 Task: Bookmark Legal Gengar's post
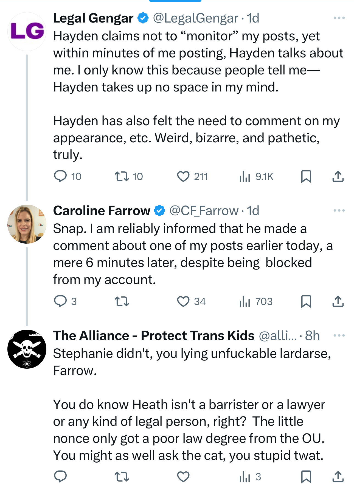click(306, 176)
